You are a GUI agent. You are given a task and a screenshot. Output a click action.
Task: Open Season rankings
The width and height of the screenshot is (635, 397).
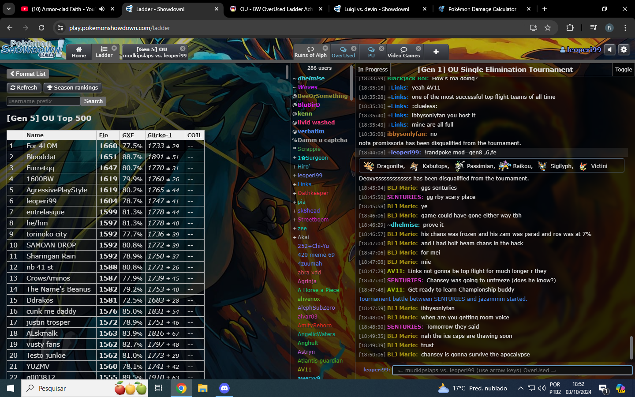73,88
